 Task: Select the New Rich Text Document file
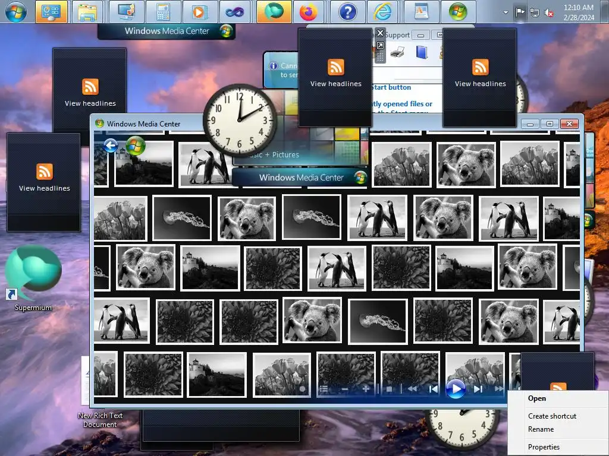[x=99, y=420]
